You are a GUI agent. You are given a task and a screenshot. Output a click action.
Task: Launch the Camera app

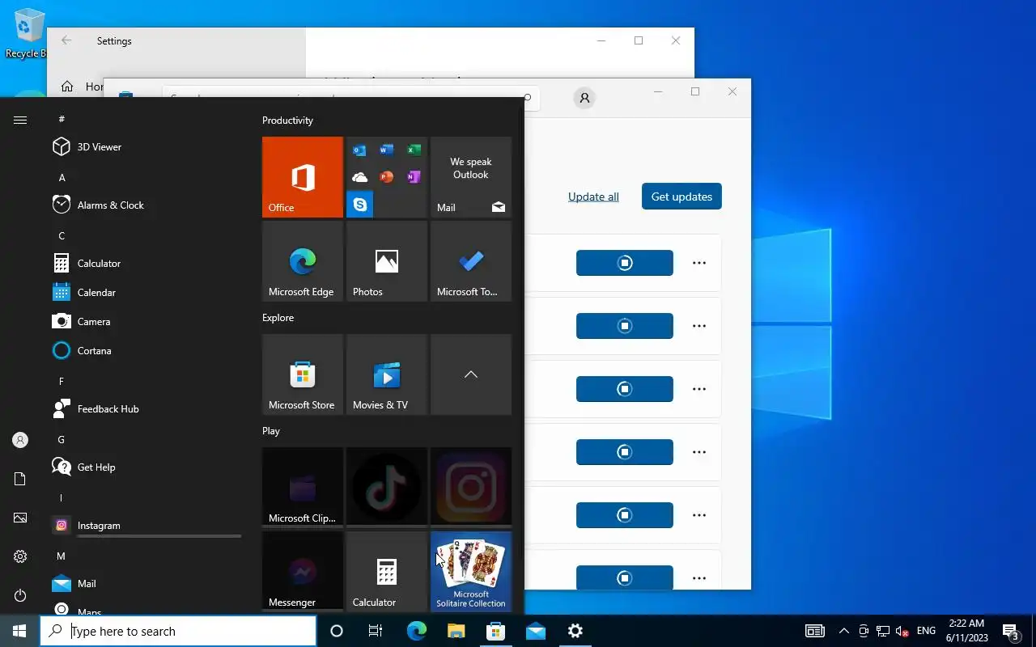[146, 322]
